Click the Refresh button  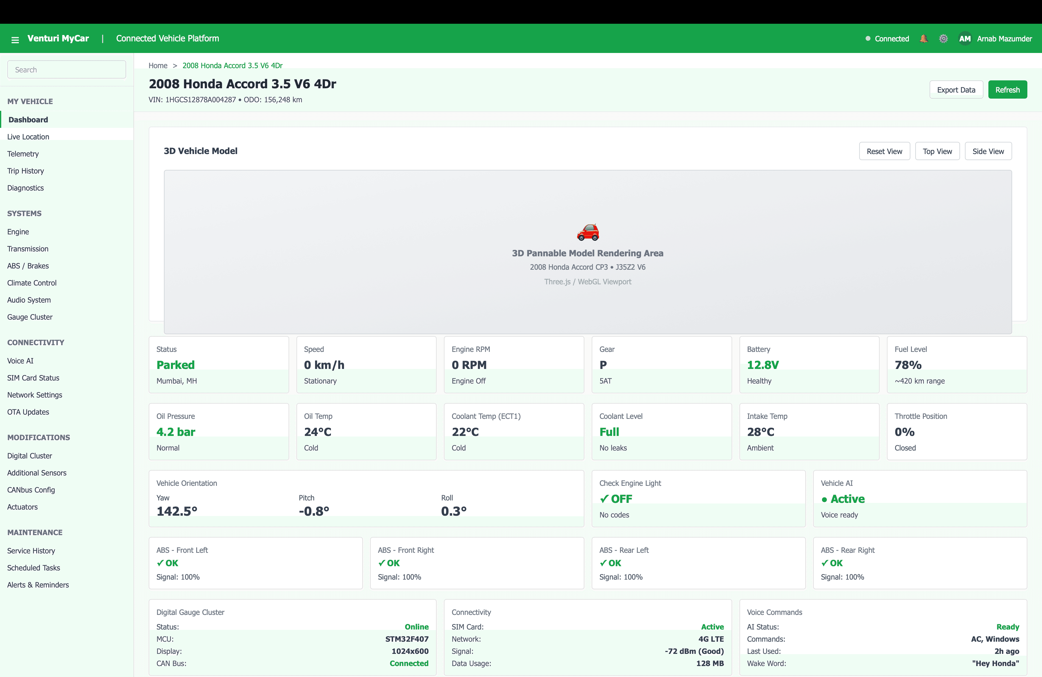(x=1007, y=89)
